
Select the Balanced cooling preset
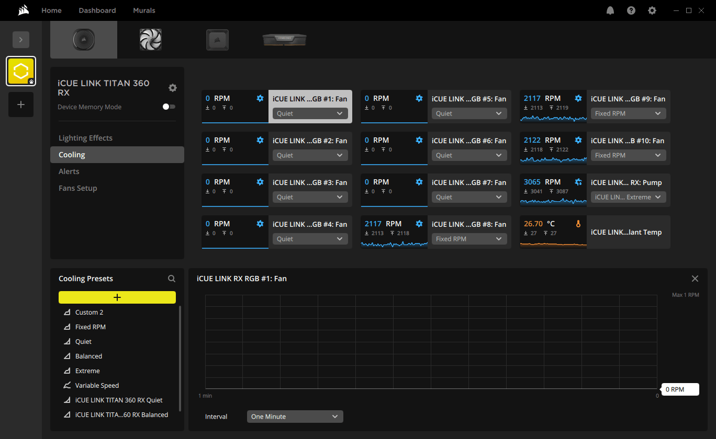(88, 356)
